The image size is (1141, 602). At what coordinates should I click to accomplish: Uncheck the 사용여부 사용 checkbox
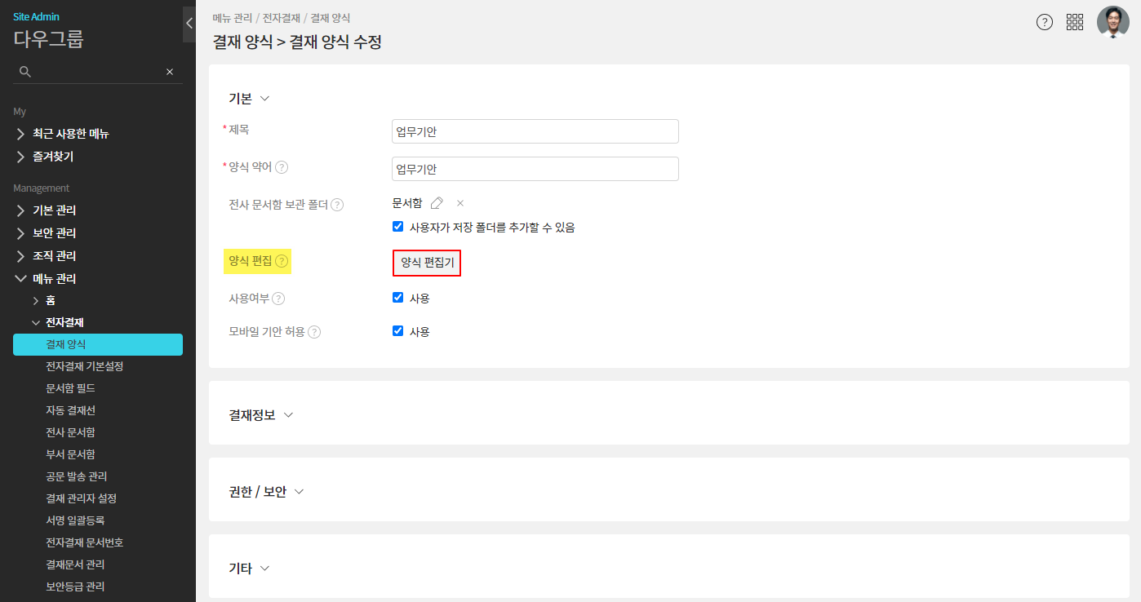(398, 298)
